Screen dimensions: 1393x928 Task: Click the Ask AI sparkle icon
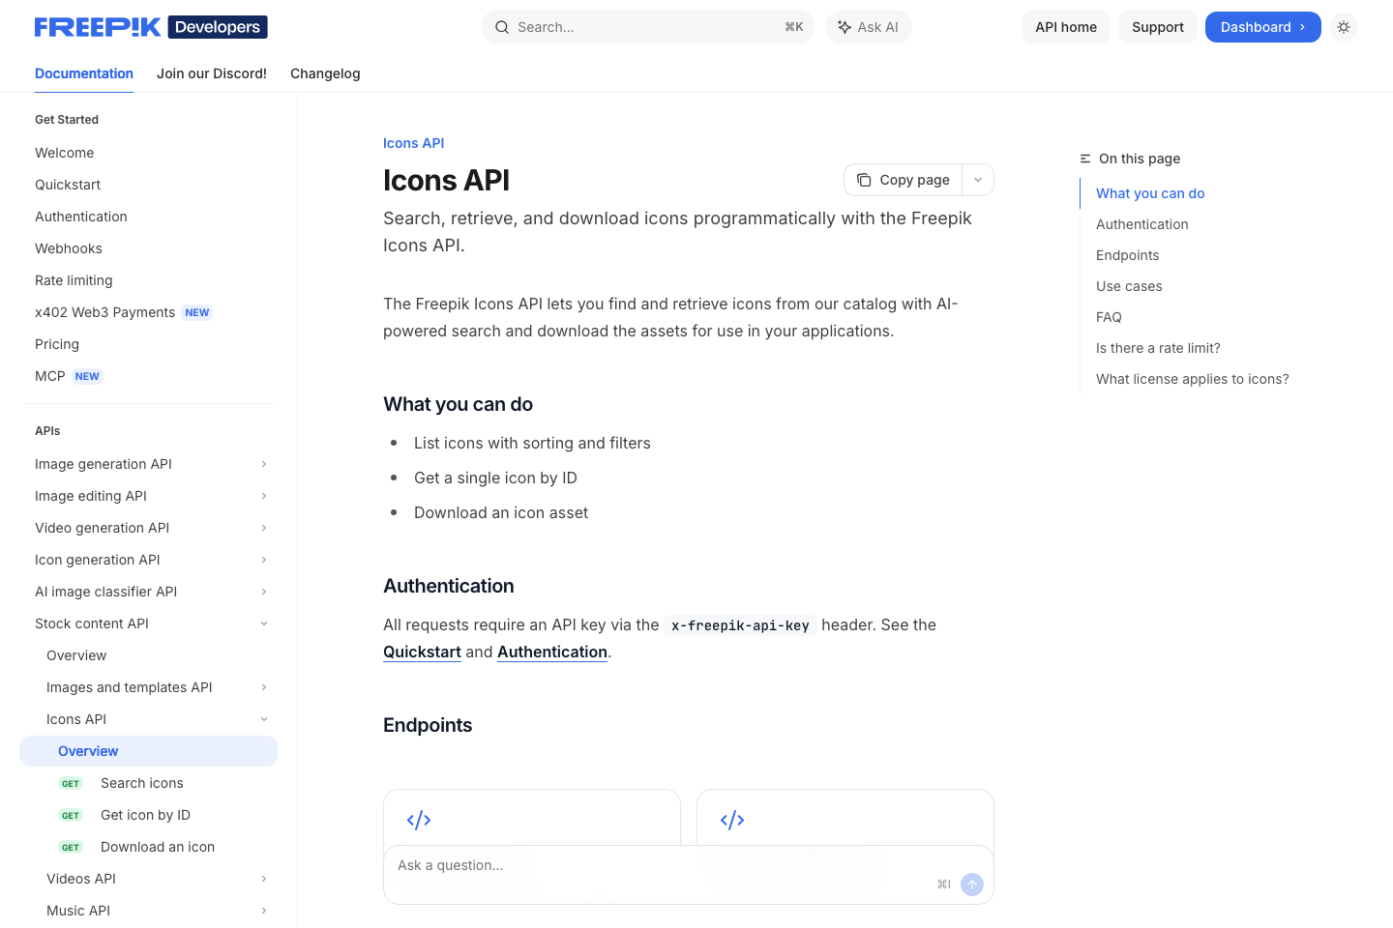tap(845, 27)
